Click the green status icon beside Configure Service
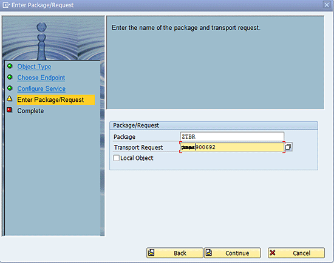Screen dimensions: 334x263 pos(10,88)
